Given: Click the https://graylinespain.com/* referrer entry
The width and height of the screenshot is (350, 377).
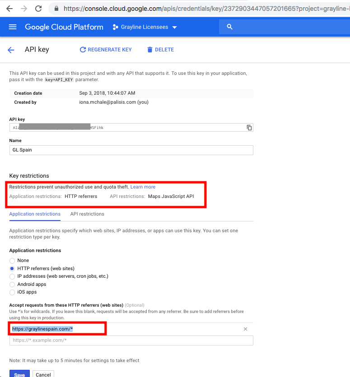Looking at the screenshot, I should tap(42, 329).
